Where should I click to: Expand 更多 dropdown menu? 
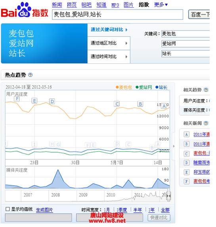161,5
